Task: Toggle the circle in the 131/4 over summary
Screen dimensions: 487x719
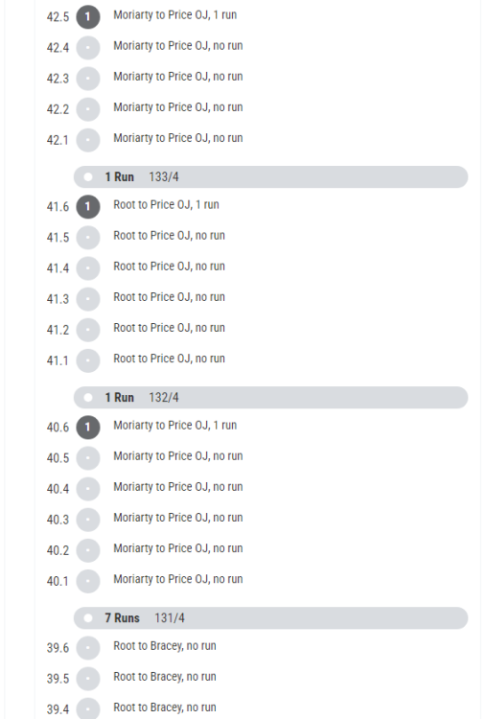Action: [88, 618]
